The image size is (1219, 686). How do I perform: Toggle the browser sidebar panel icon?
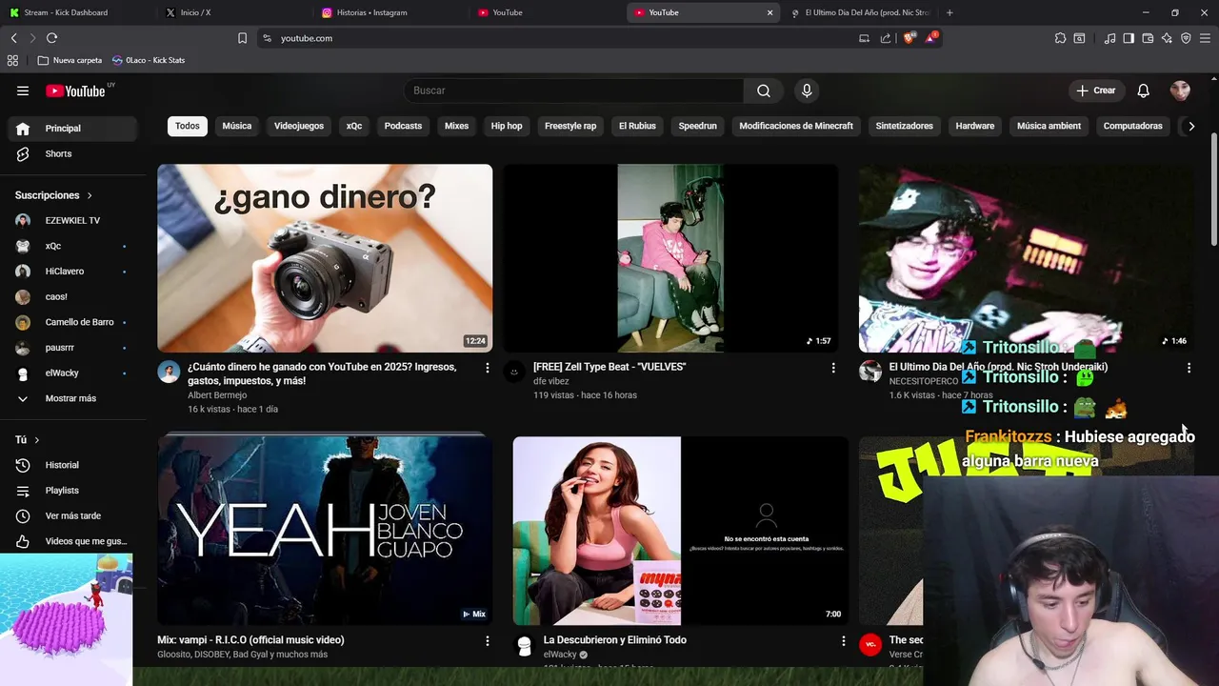(1129, 38)
